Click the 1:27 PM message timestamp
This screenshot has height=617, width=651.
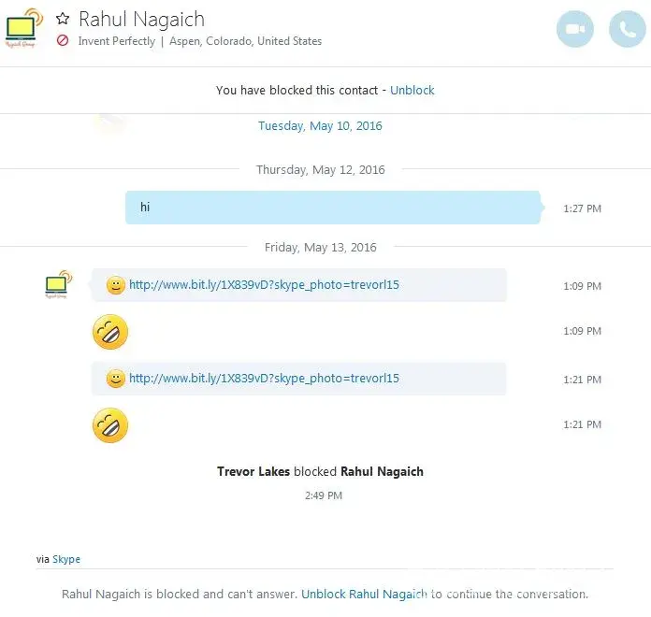coord(582,208)
